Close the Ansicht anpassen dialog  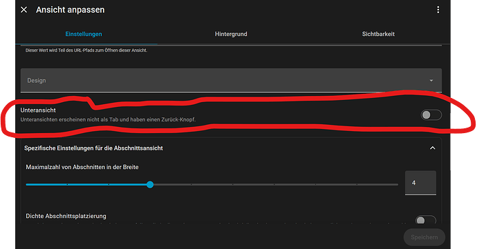pos(24,10)
